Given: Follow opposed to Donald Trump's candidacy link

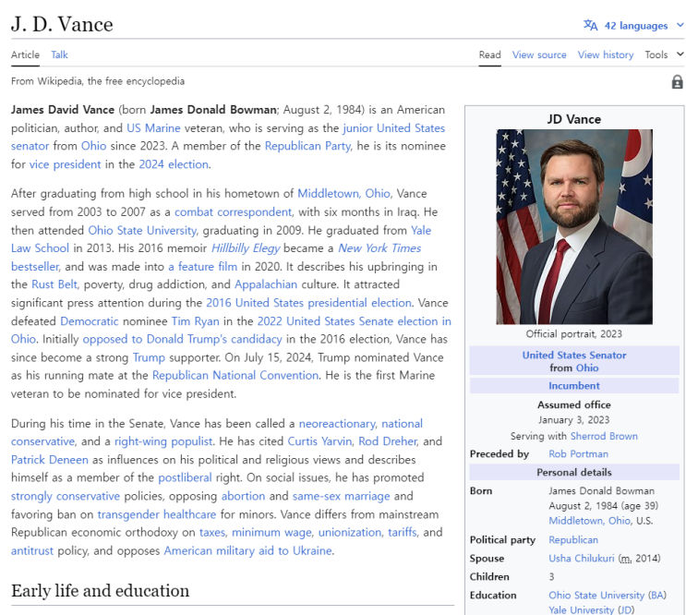Looking at the screenshot, I should [x=182, y=339].
